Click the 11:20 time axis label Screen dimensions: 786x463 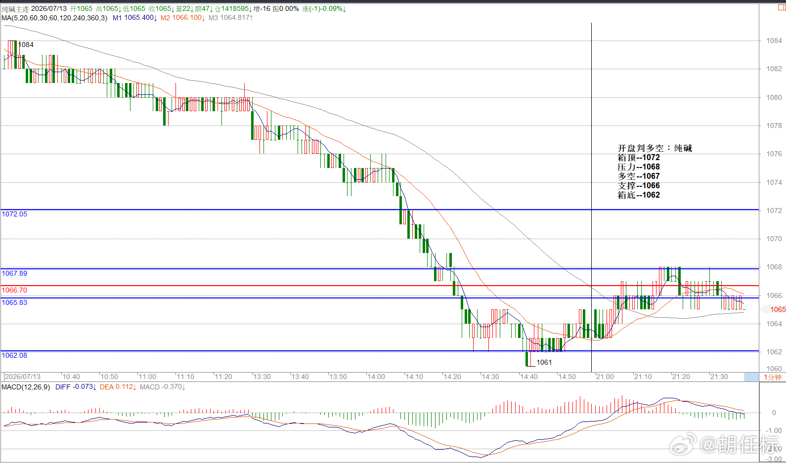click(223, 377)
